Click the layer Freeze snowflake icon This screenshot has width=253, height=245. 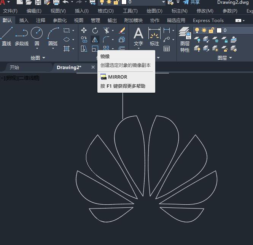pyautogui.click(x=215, y=40)
